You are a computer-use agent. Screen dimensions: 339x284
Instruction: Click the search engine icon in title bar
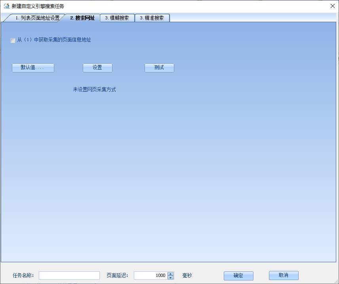coord(6,6)
